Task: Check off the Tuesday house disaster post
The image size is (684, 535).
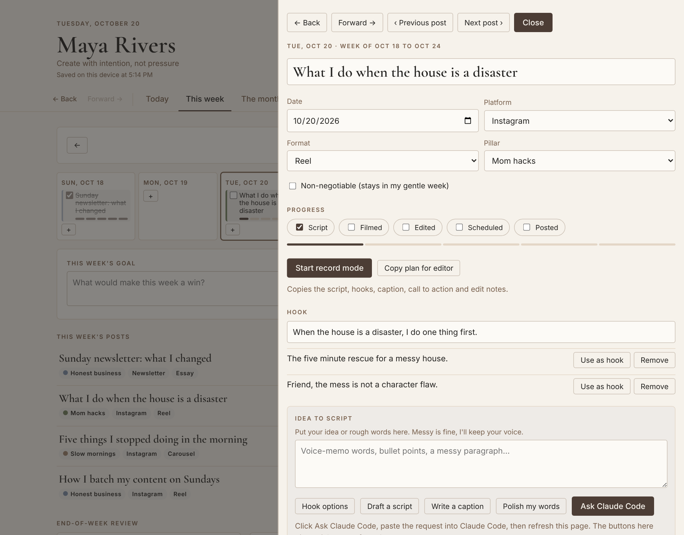Action: [x=233, y=195]
